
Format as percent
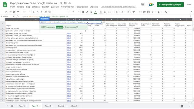click(38, 12)
